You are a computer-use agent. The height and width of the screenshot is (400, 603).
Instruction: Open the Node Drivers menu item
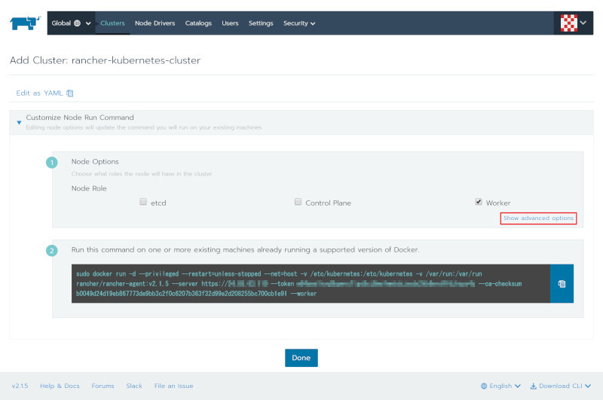pyautogui.click(x=155, y=23)
